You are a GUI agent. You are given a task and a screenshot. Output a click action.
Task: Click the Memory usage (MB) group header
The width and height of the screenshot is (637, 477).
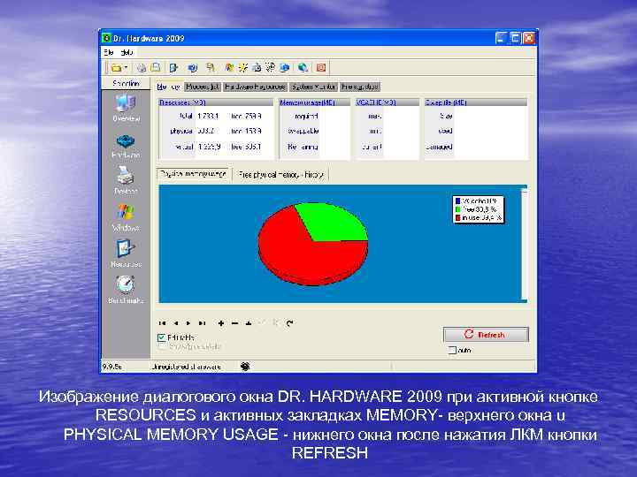click(x=314, y=102)
